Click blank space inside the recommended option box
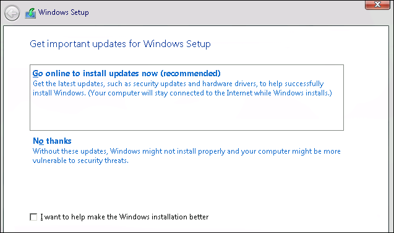Screen dimensions: 394x233 pos(186,113)
